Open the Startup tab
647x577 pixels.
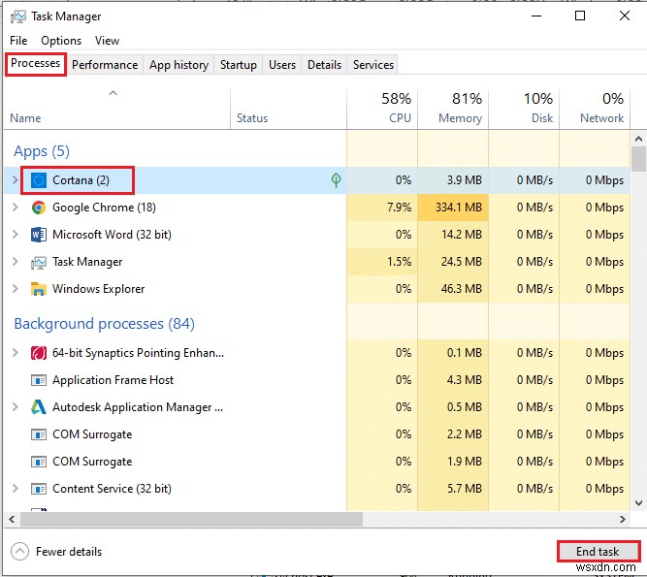pos(239,65)
